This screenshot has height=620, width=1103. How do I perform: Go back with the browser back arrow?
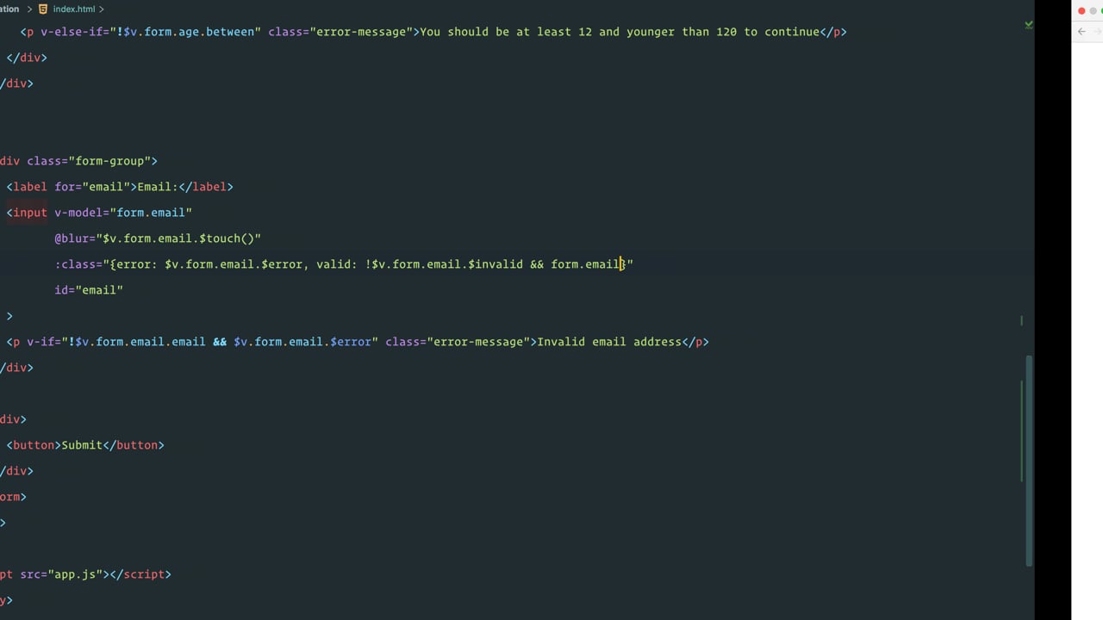tap(1081, 32)
